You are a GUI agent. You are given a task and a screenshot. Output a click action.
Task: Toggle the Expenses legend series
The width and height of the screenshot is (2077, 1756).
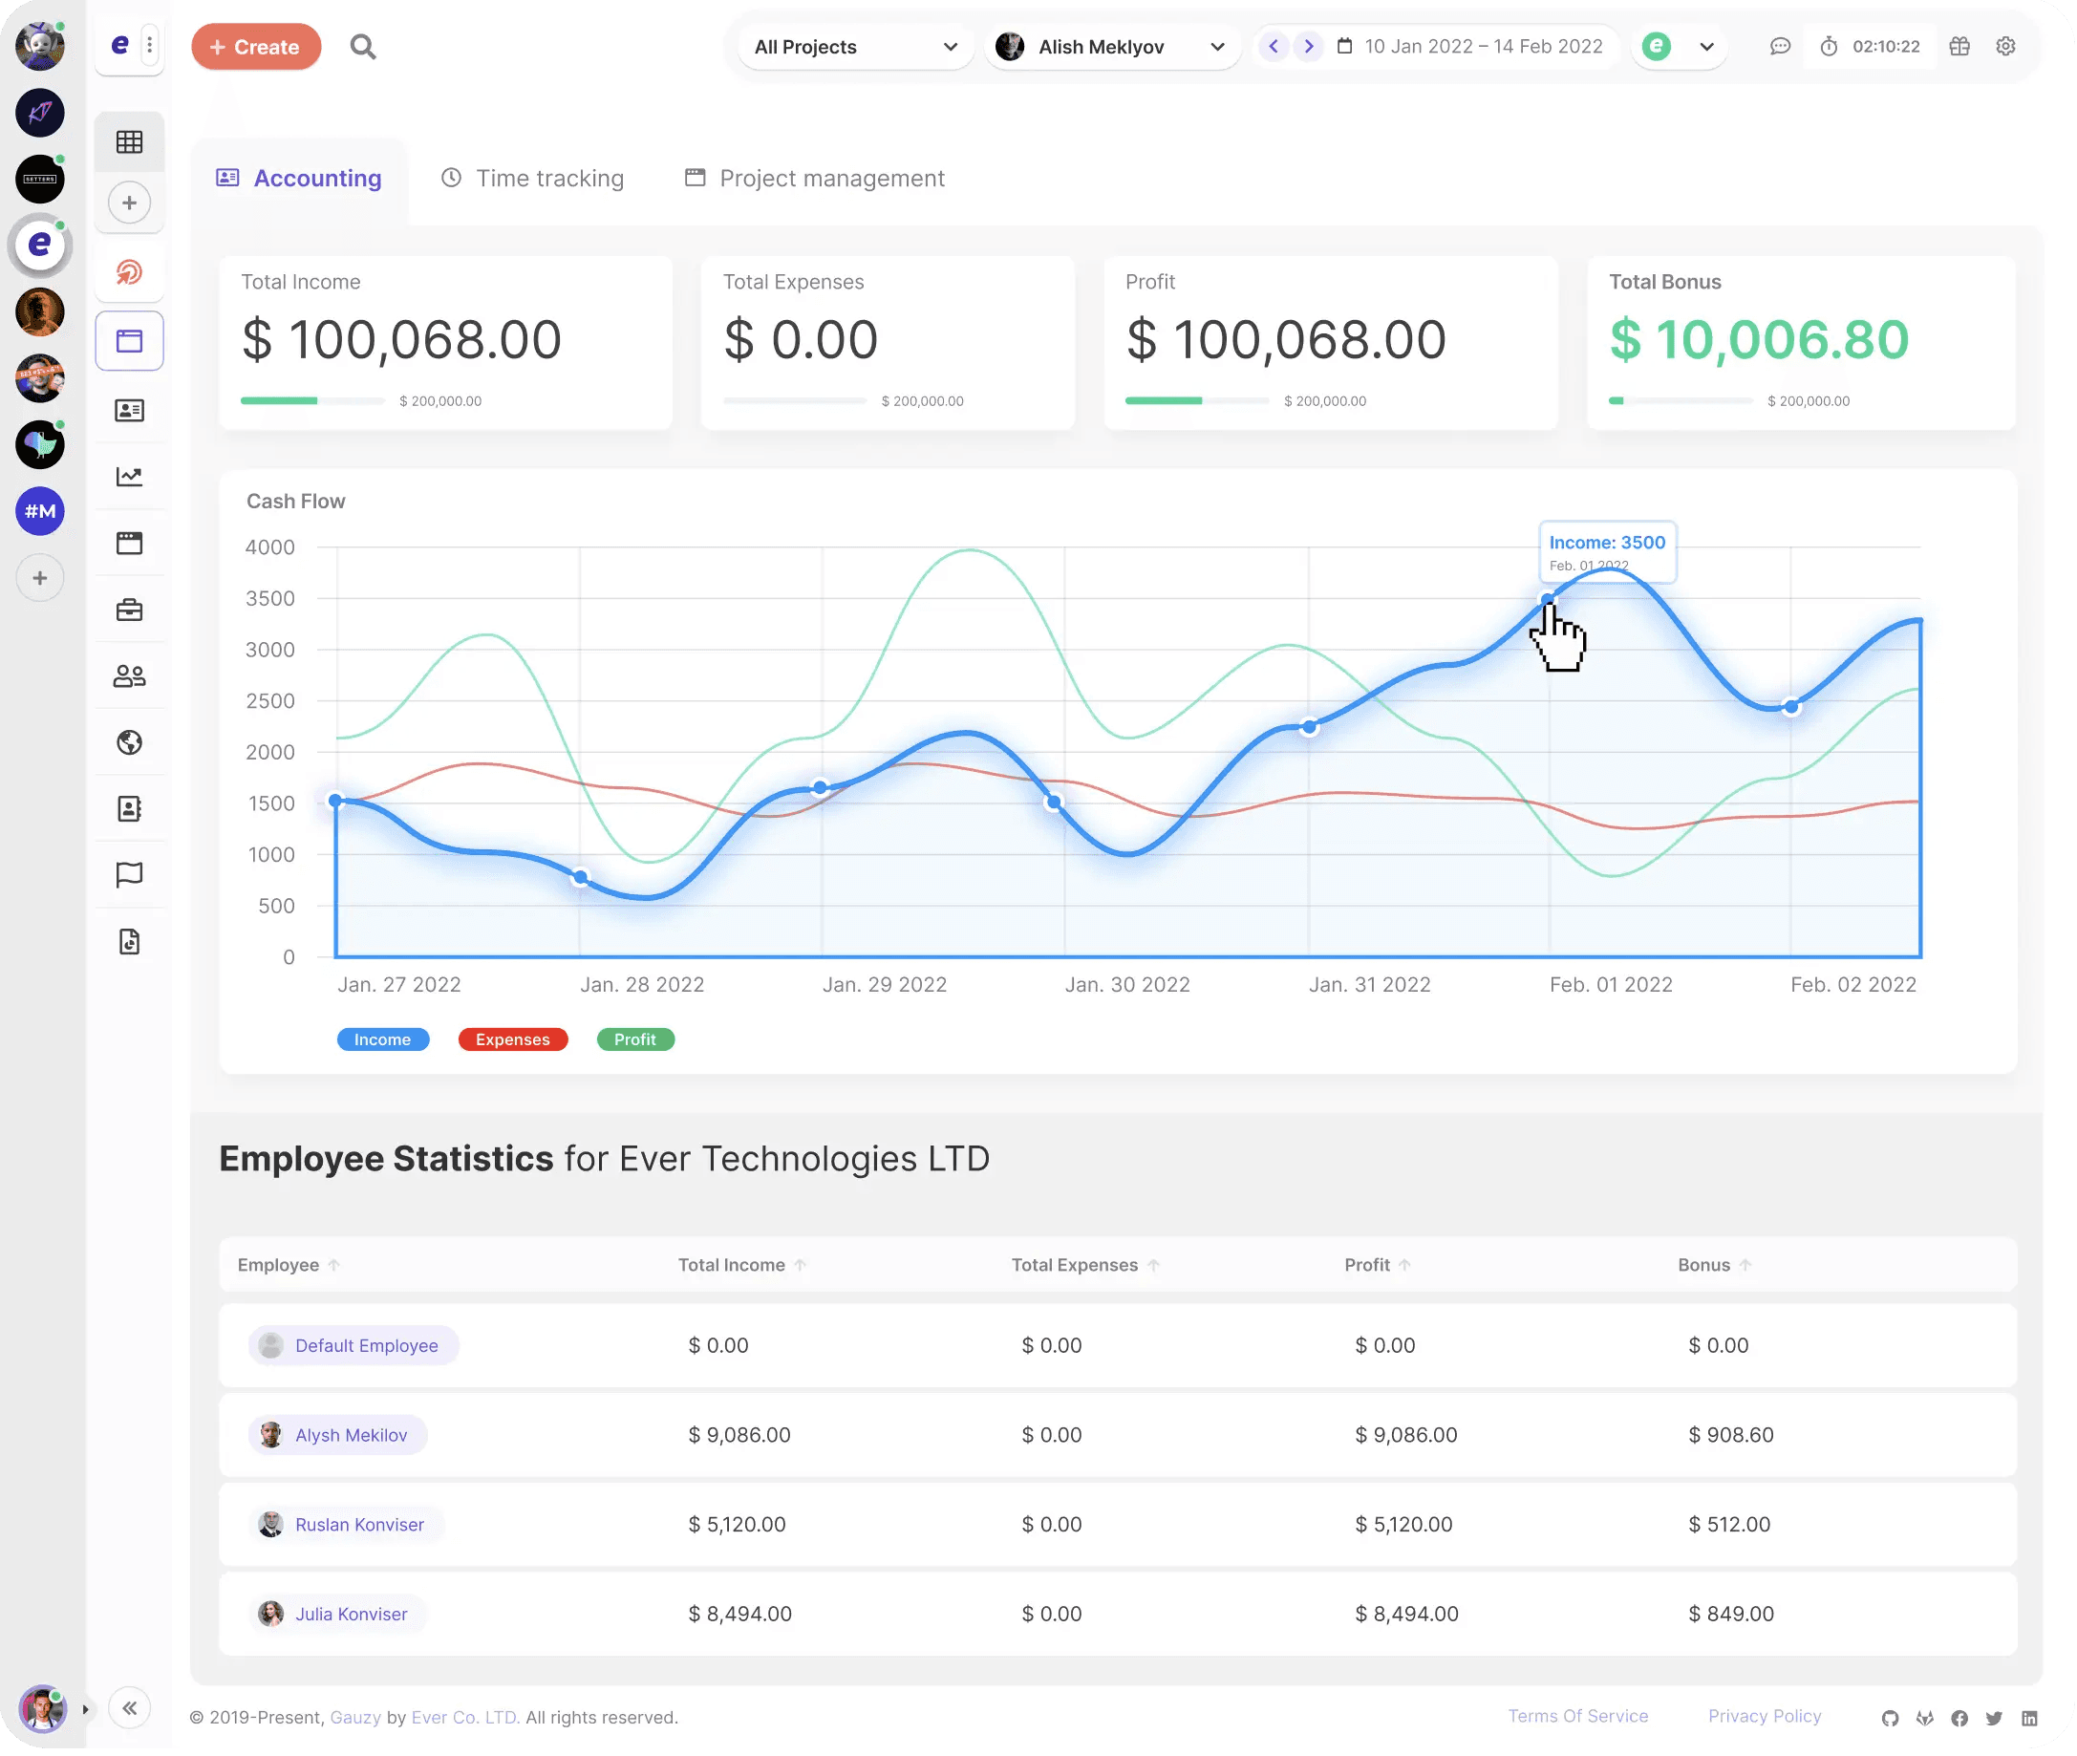point(512,1039)
